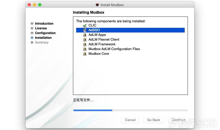Select the Mudbox Core row
This screenshot has height=130, width=220.
130,54
